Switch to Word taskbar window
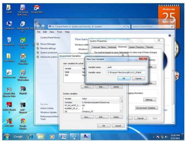This screenshot has height=141, width=186. (x=63, y=137)
